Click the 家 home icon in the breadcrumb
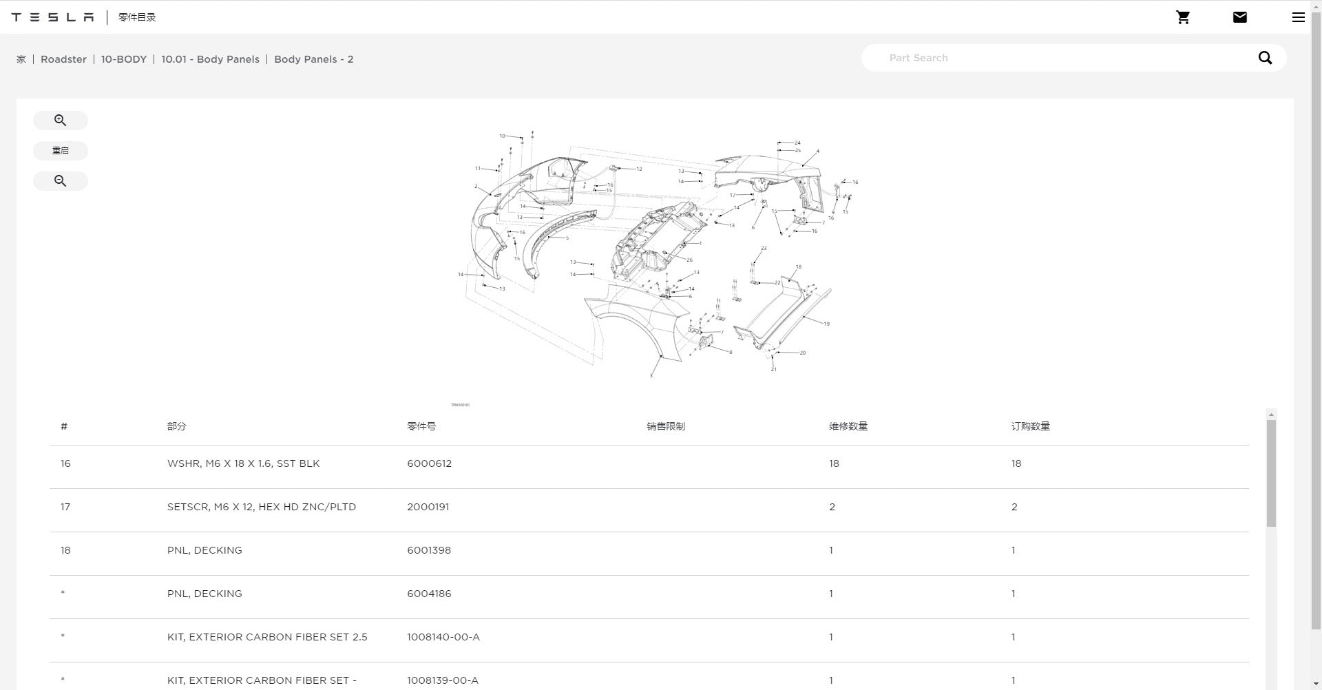 21,59
